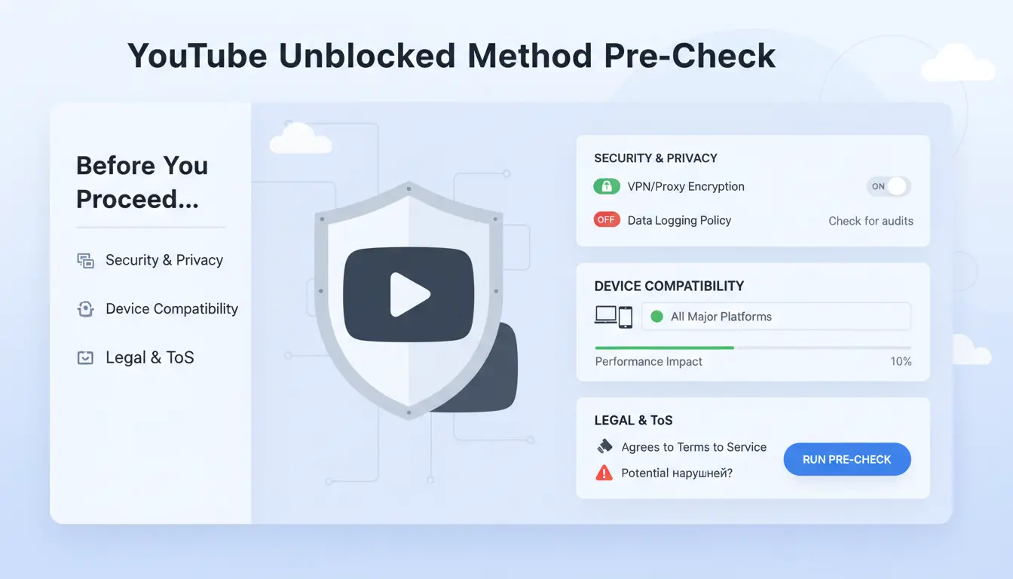This screenshot has height=579, width=1013.
Task: Toggle the VPN/Proxy Encryption switch
Action: (x=889, y=186)
